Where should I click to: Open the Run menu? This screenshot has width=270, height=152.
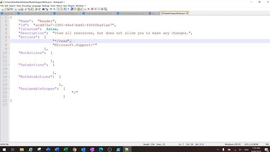[65, 5]
